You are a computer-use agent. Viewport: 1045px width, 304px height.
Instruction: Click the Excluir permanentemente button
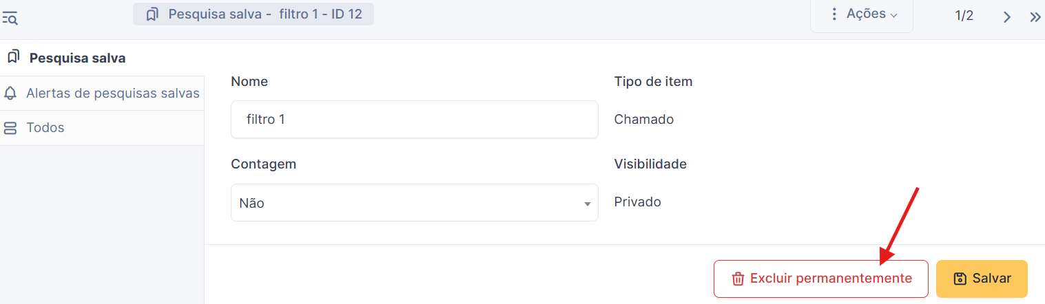point(821,279)
